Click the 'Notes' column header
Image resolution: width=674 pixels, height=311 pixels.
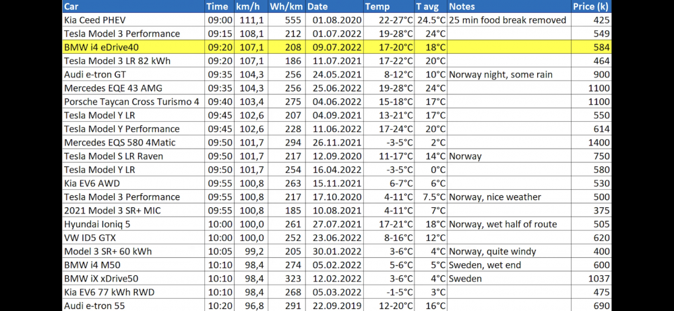click(509, 7)
